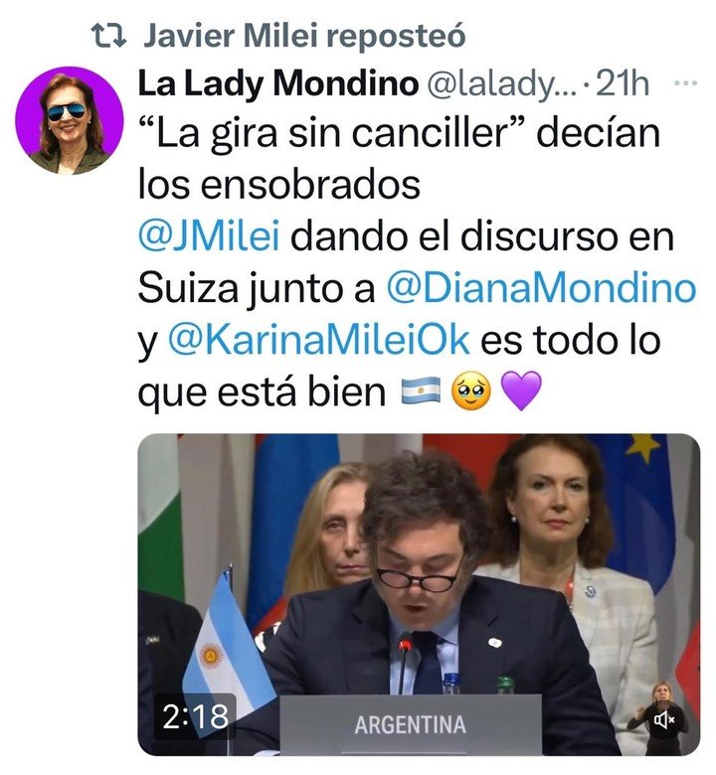Click the 2:18 video duration badge

[195, 716]
